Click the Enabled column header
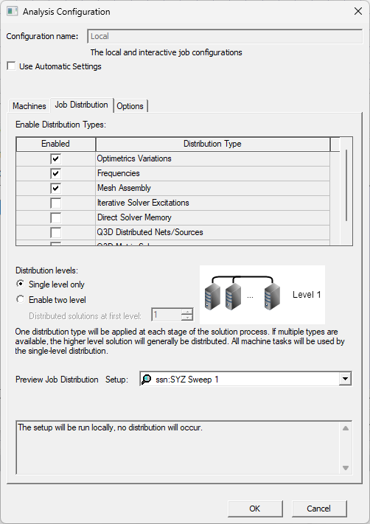Image resolution: width=370 pixels, height=524 pixels. click(x=55, y=144)
